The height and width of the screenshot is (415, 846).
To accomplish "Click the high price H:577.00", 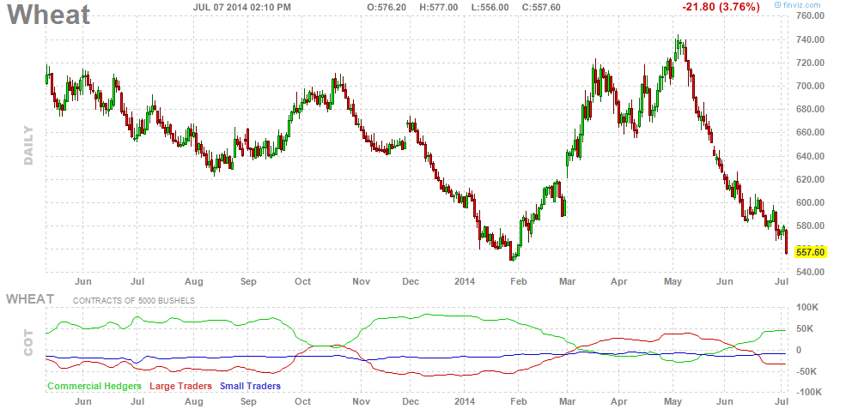I will click(439, 7).
